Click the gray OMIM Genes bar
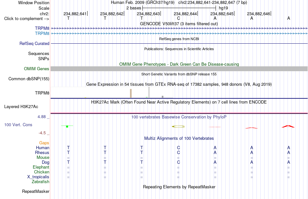This screenshot has width=308, height=199. [x=179, y=69]
